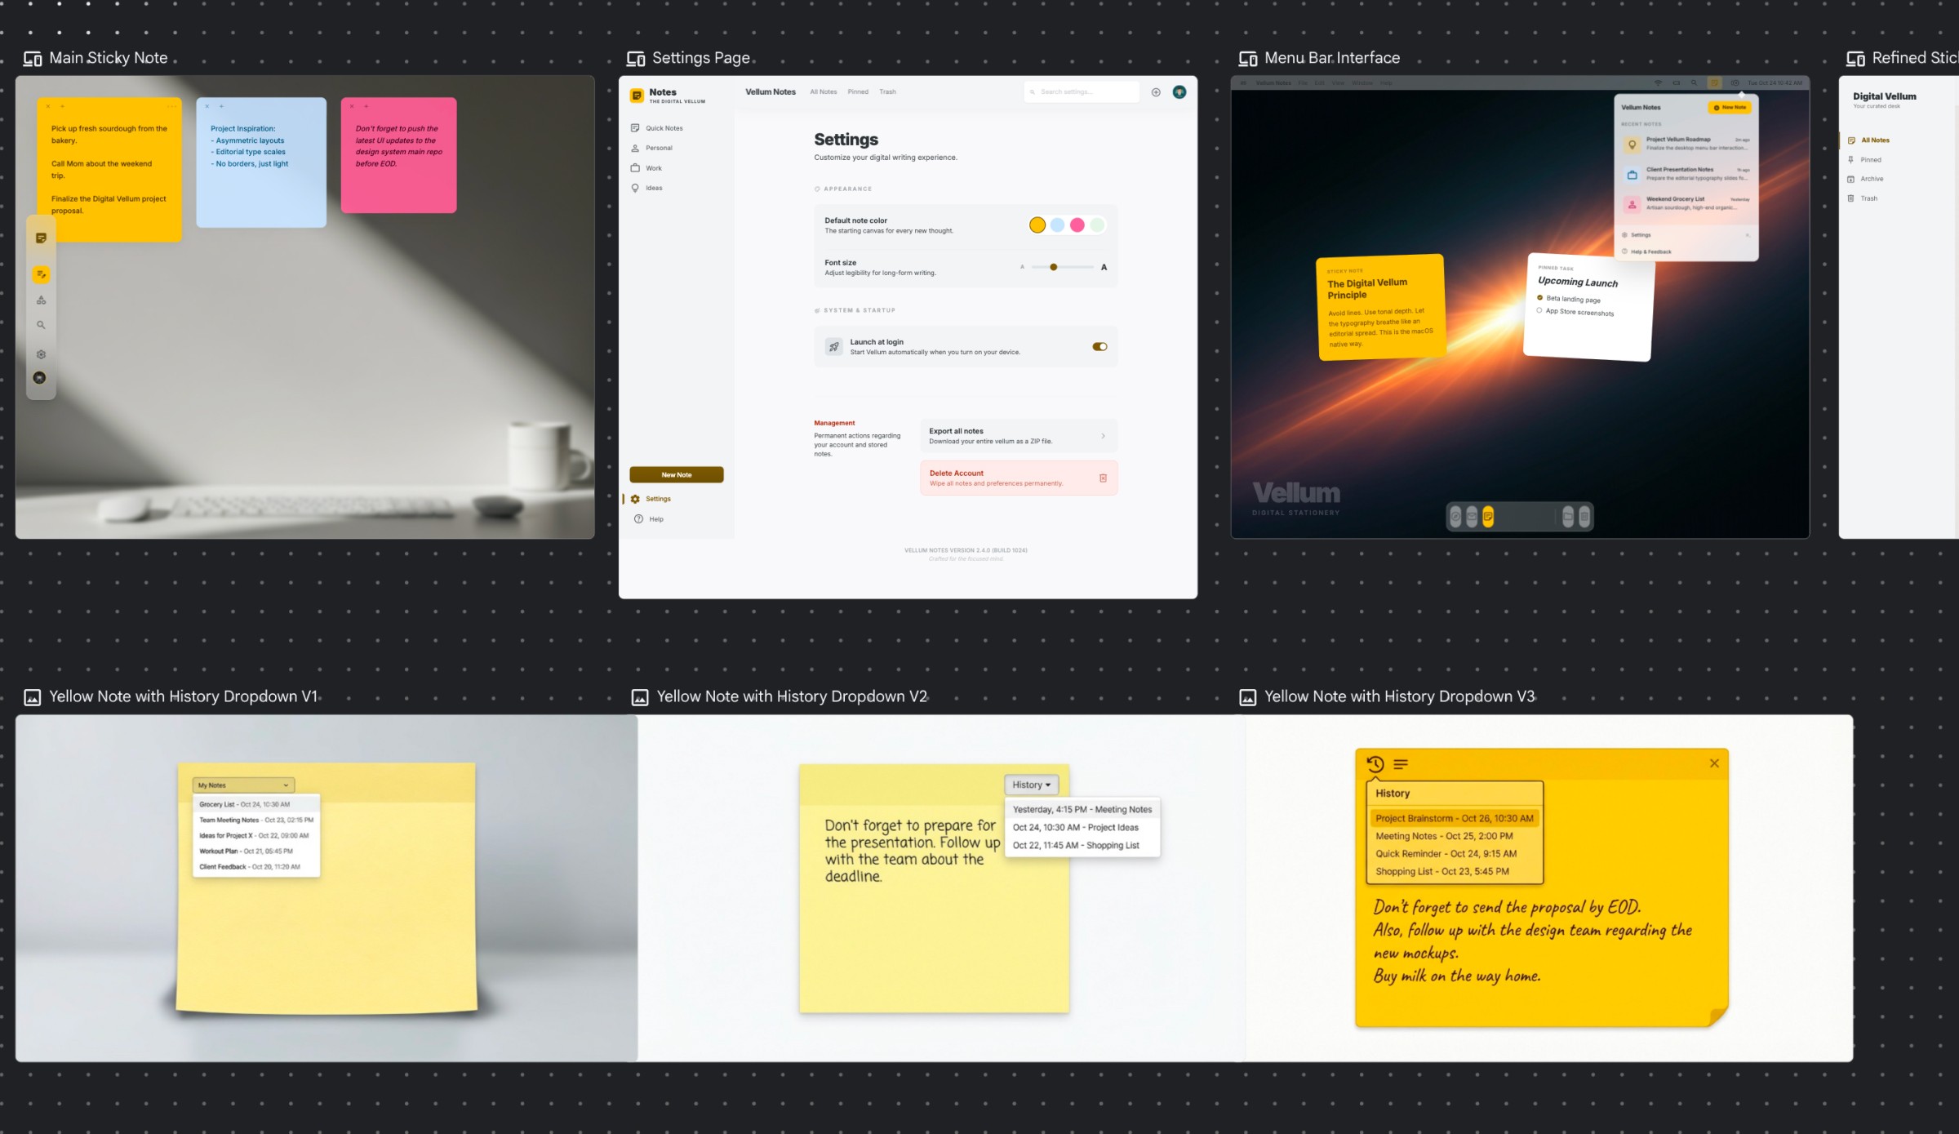Click the briefcase icon of Client Presentation Notes

point(1632,175)
